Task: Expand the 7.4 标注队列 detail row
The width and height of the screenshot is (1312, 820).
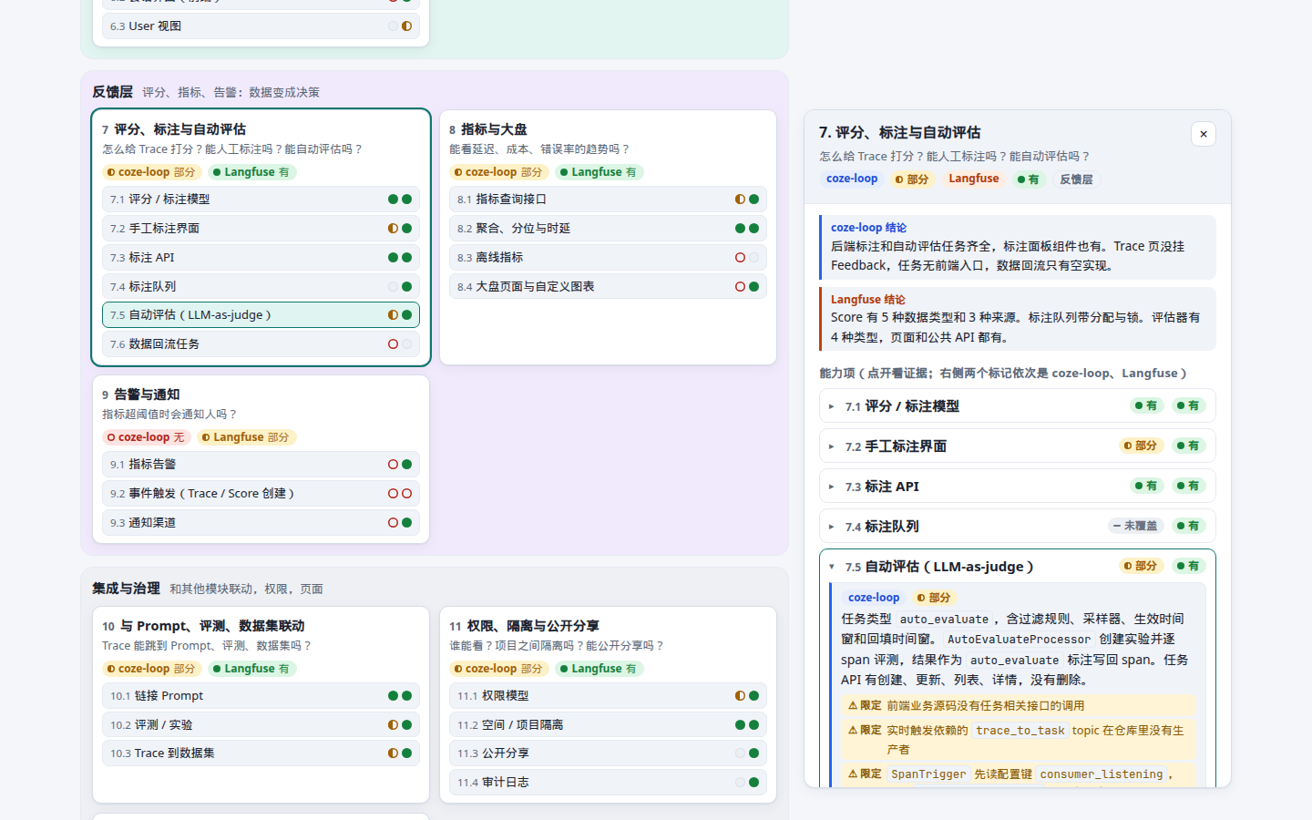Action: [x=1017, y=527]
